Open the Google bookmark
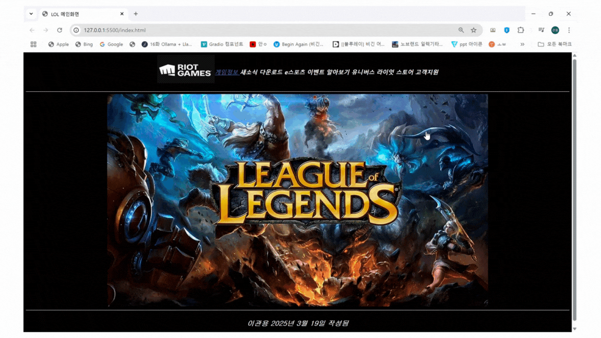Screen dimensions: 601x338 (111, 44)
